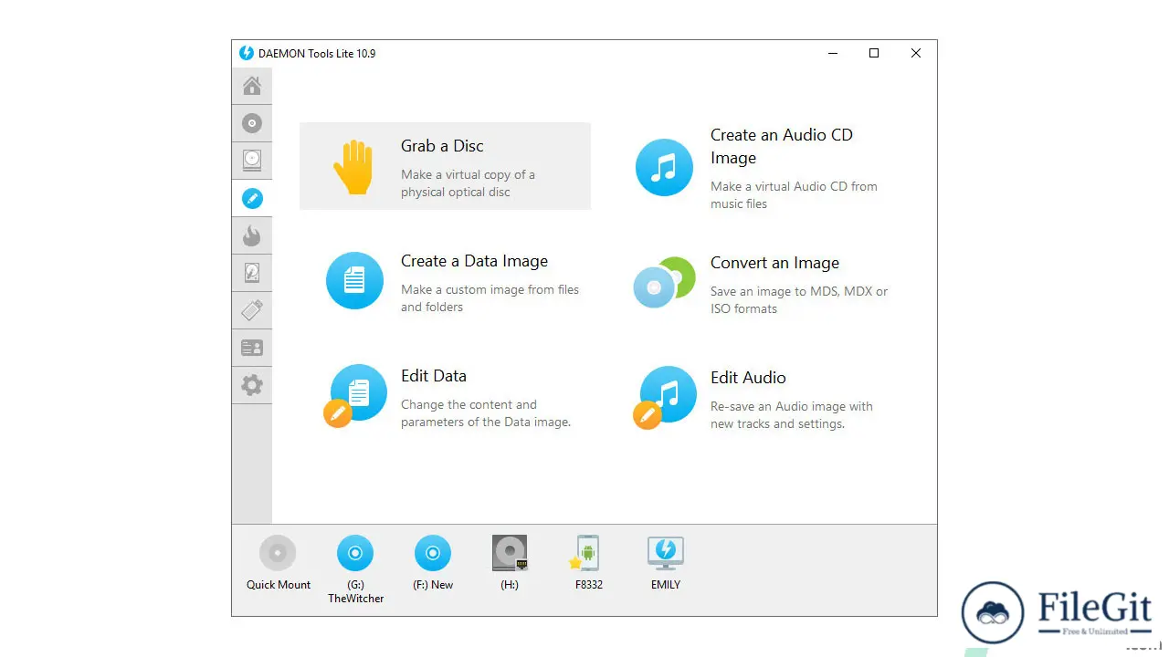Open the Grab a Disc heading
This screenshot has width=1169, height=657.
coord(442,146)
